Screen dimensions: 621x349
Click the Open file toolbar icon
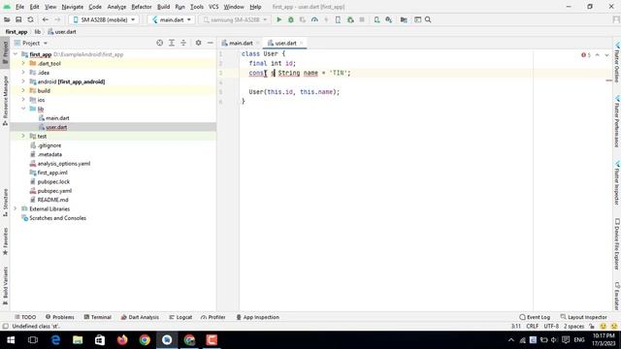point(7,19)
